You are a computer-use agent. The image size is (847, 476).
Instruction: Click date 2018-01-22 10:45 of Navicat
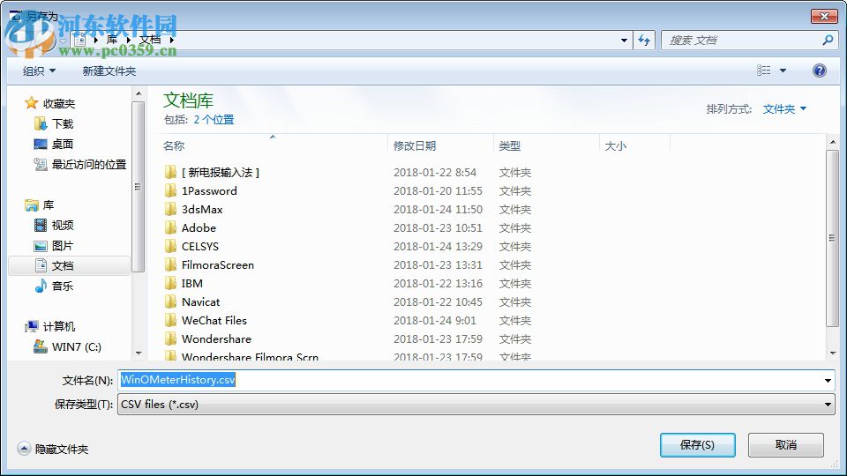pos(438,301)
